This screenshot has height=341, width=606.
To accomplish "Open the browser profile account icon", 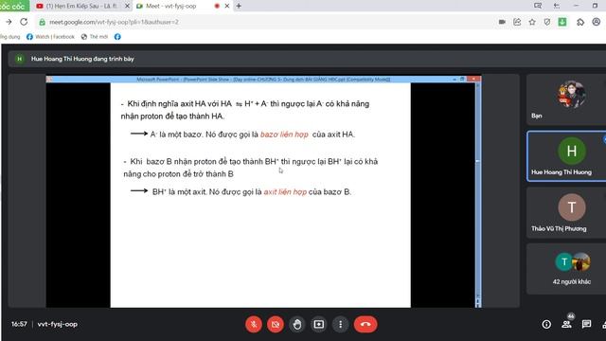I will (597, 22).
